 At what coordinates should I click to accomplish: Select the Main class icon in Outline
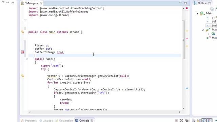202,14
